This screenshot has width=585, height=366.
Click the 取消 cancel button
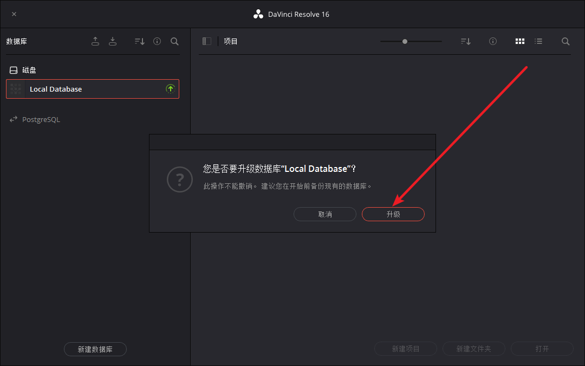(x=325, y=214)
